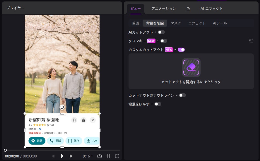Click the top-left corner resize handle of the overlay
The width and height of the screenshot is (260, 161).
(x=25, y=113)
